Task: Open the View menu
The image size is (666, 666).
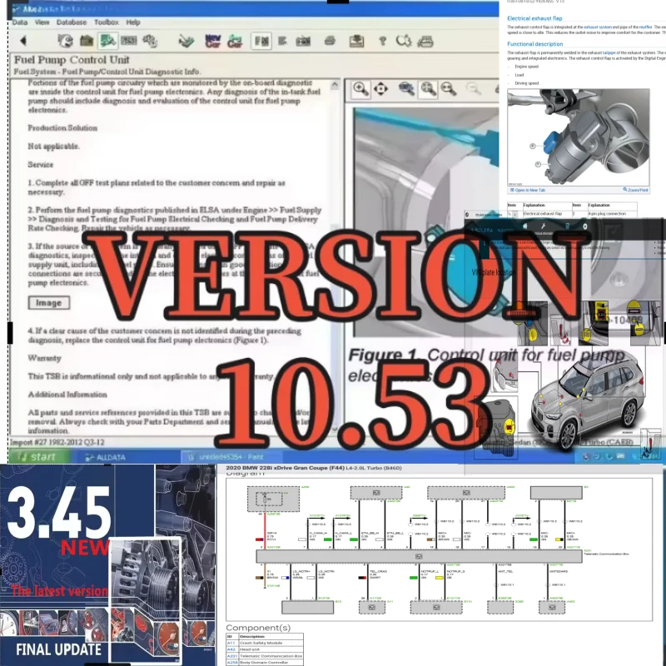Action: [x=42, y=22]
